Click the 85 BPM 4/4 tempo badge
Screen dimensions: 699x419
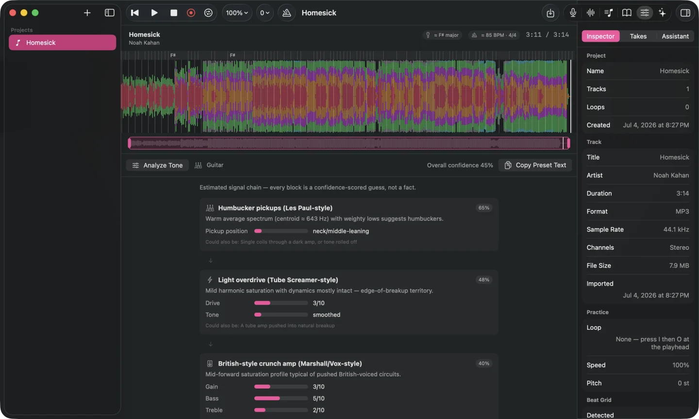(x=494, y=35)
